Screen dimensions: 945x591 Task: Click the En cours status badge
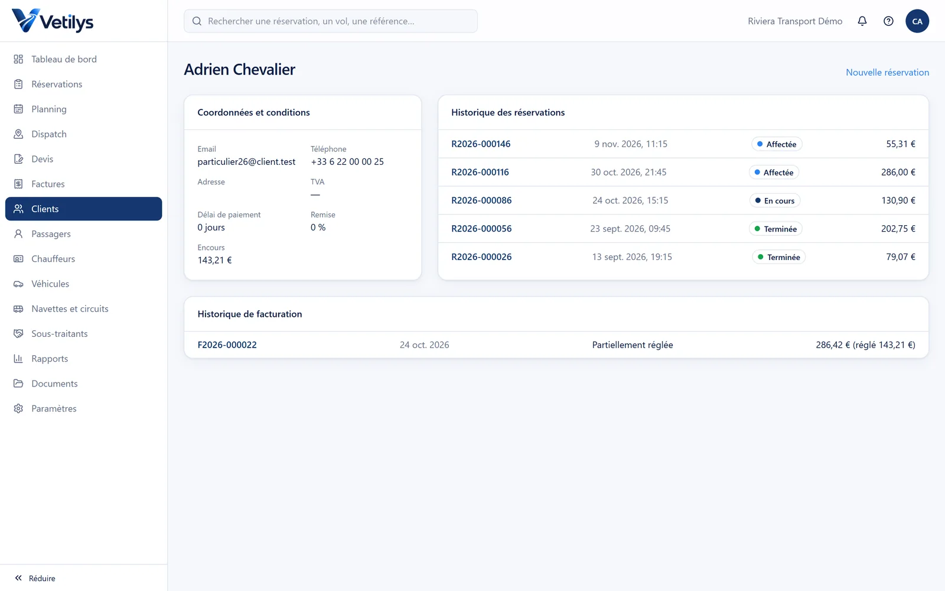tap(775, 200)
